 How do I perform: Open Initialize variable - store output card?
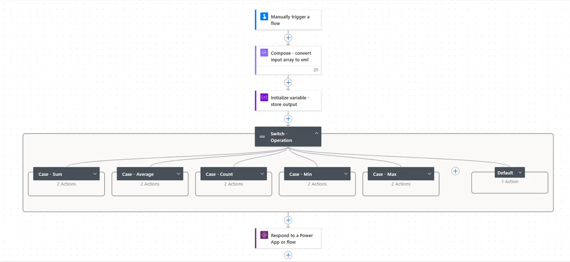pos(288,101)
